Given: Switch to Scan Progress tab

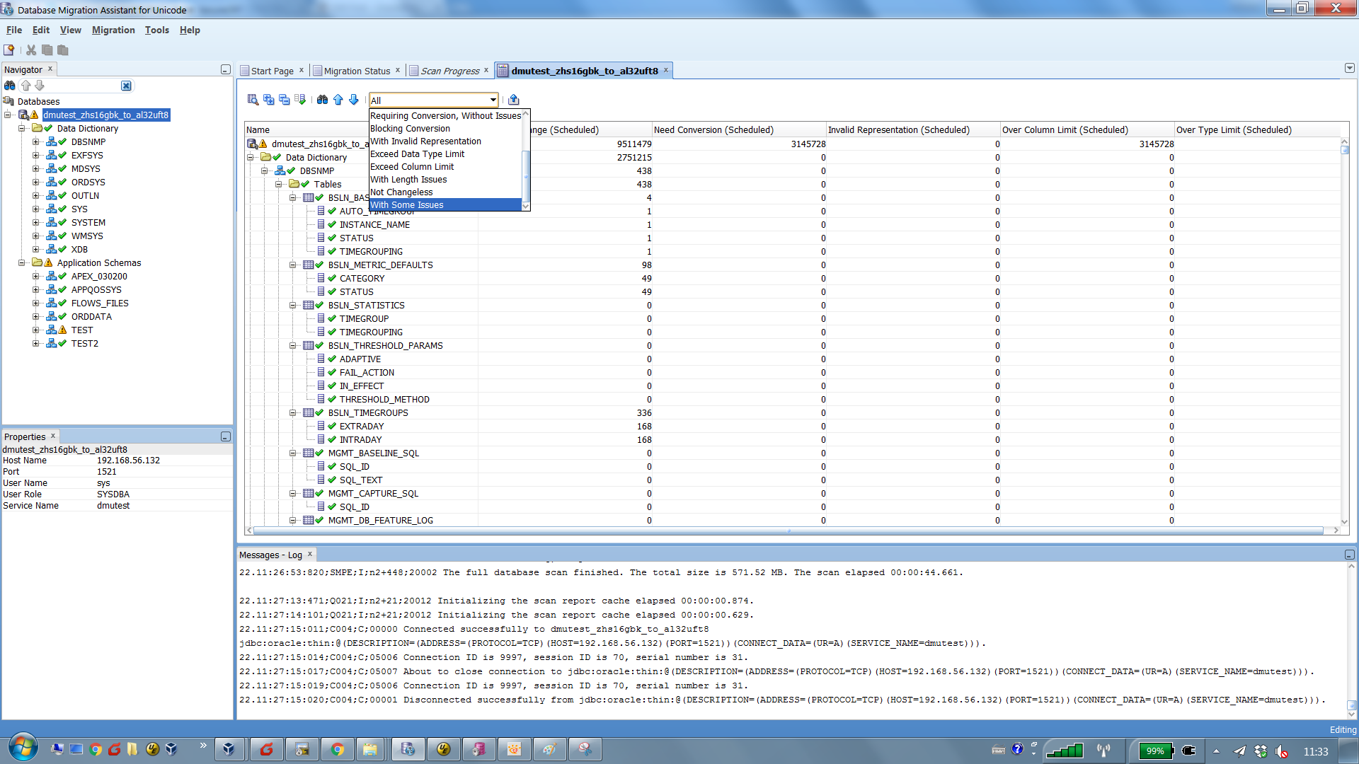Looking at the screenshot, I should [x=449, y=71].
